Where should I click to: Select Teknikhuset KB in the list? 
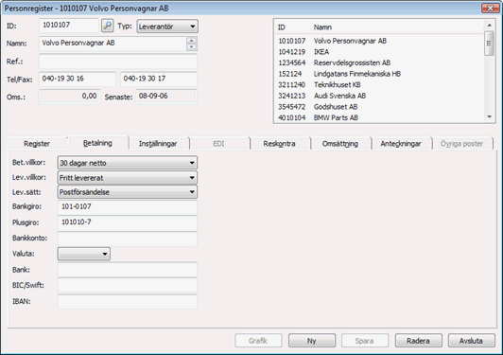[379, 84]
